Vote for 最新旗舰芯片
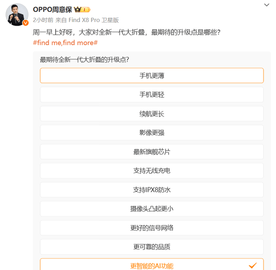 tap(152, 152)
